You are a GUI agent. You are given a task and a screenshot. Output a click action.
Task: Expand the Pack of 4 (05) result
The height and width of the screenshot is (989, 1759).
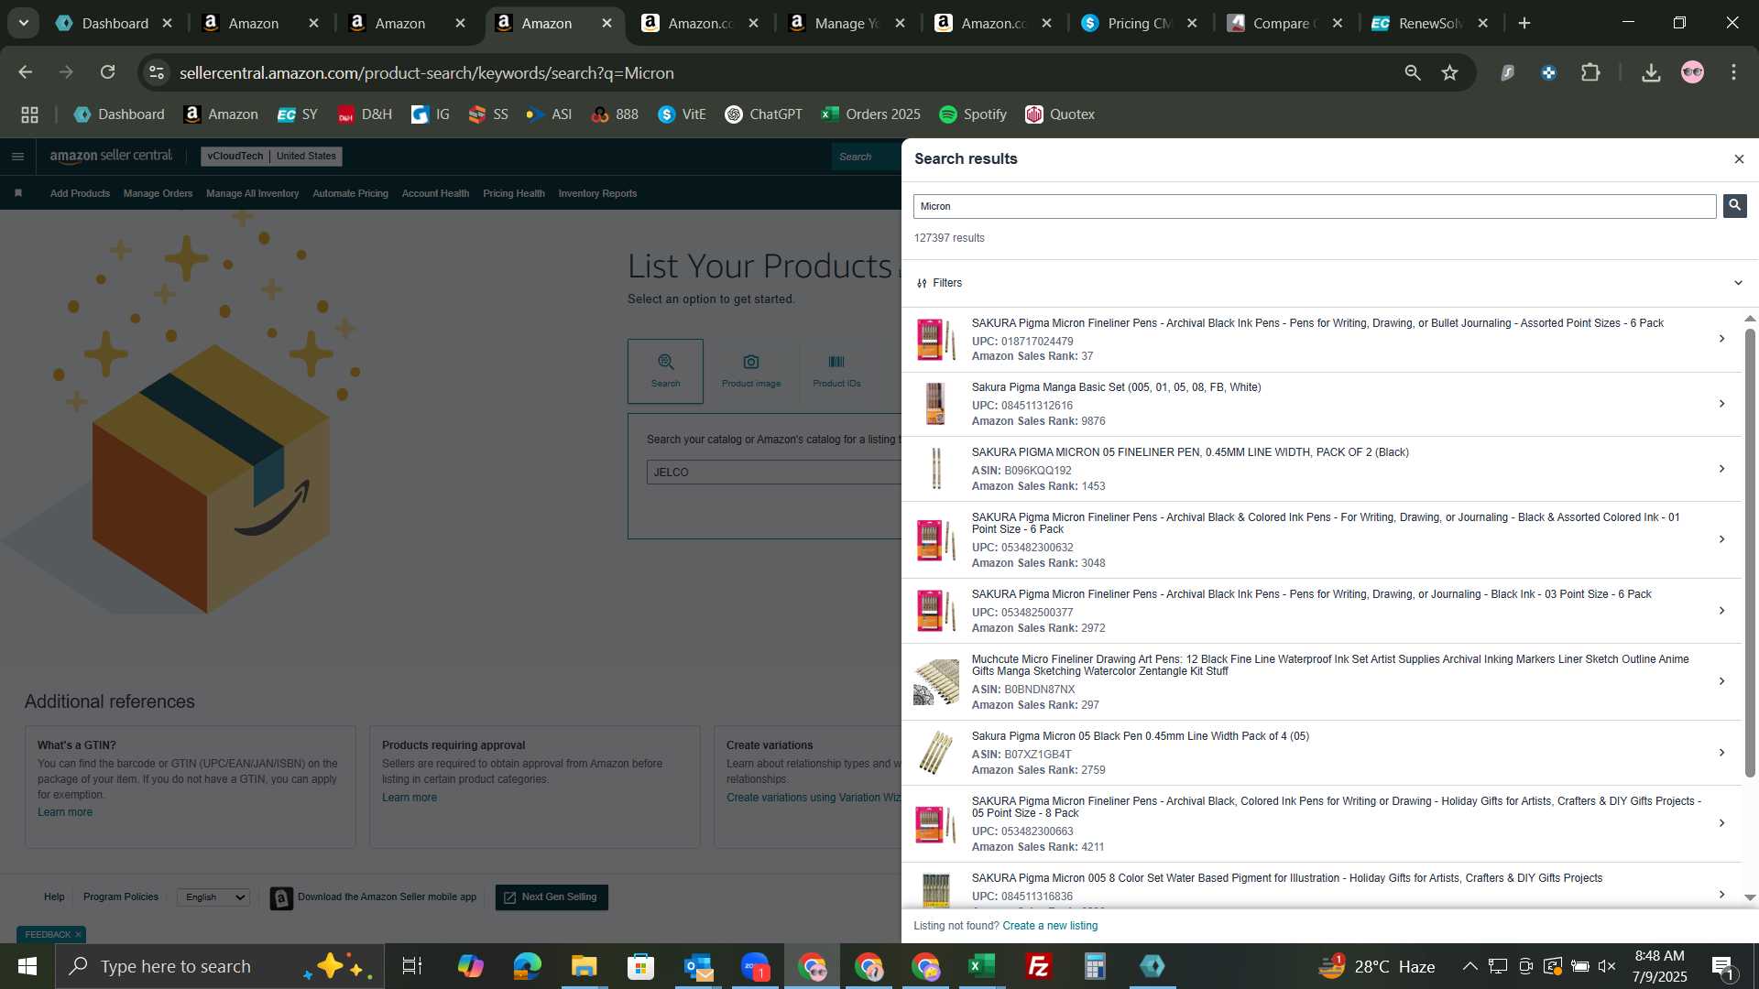(1721, 753)
